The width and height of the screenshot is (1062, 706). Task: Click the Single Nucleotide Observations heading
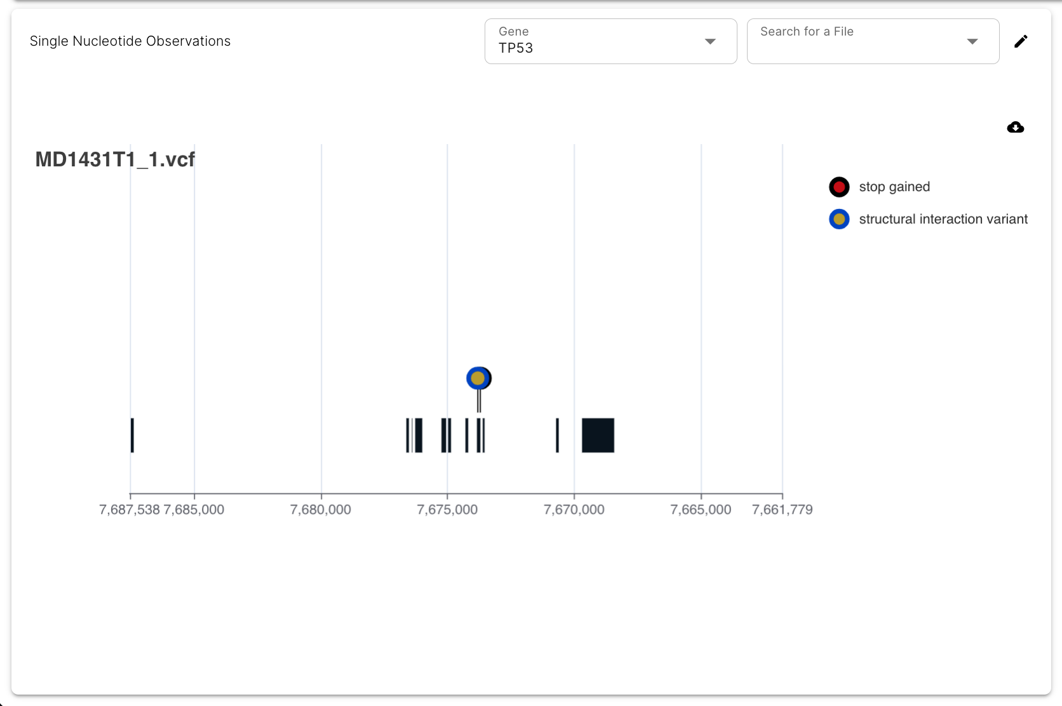(x=130, y=41)
